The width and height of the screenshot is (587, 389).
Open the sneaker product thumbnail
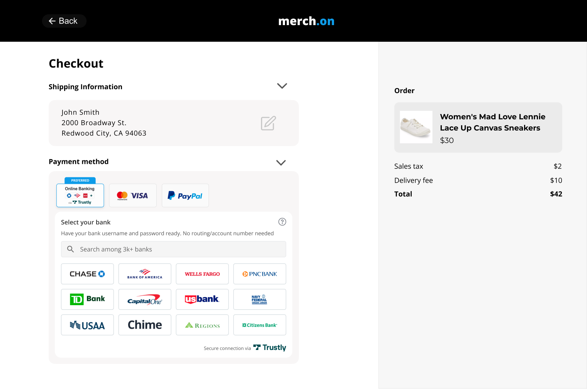(416, 127)
